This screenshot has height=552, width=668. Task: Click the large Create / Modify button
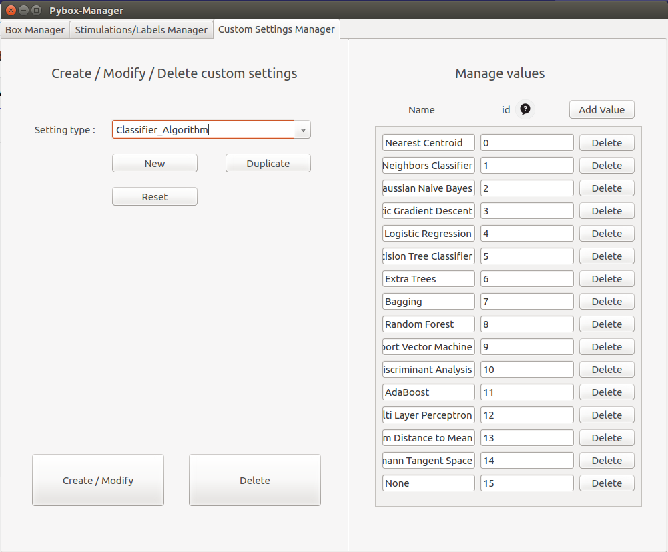pos(98,480)
